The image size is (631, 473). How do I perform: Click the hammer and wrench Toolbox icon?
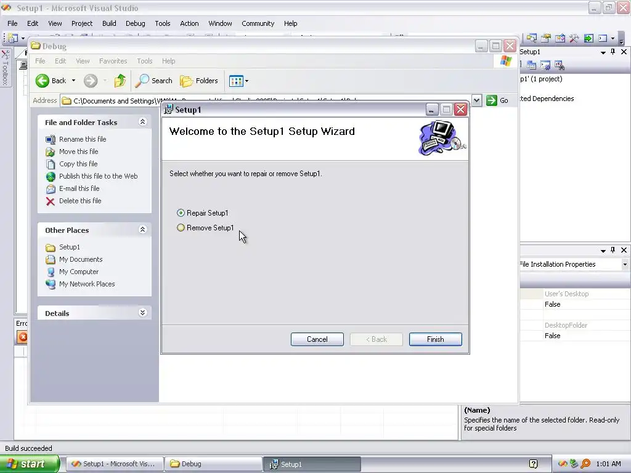coord(574,38)
